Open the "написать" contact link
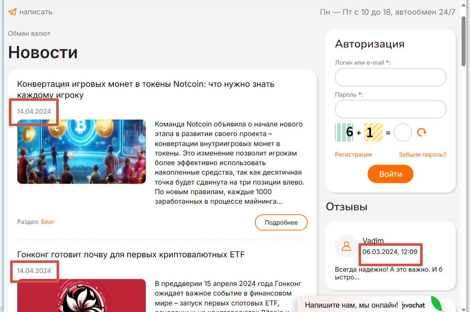The width and height of the screenshot is (470, 312). point(36,12)
